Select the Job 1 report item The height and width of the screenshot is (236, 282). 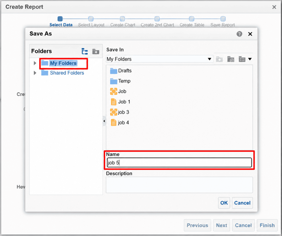coord(120,102)
